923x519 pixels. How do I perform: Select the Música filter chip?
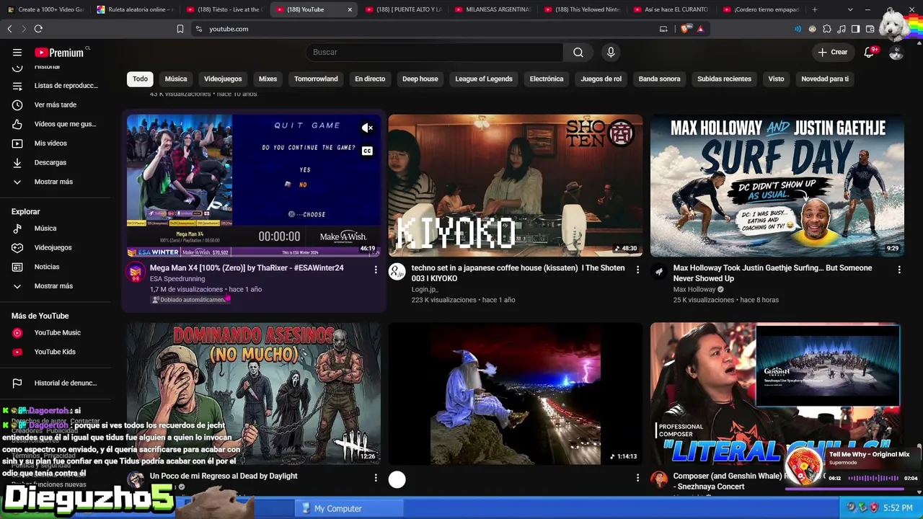point(176,79)
